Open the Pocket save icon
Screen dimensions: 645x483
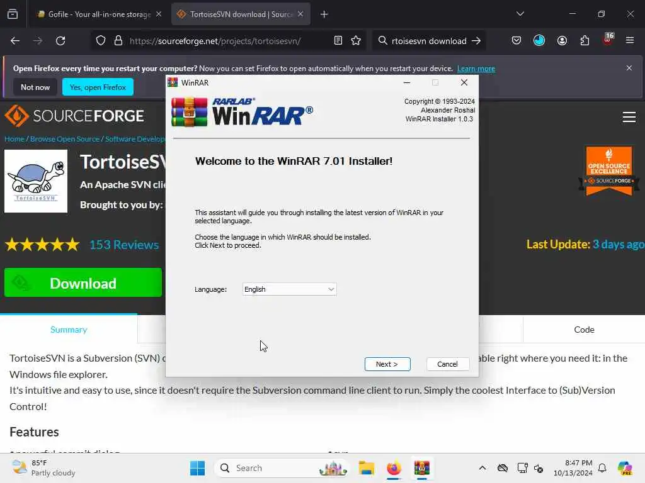tap(517, 41)
